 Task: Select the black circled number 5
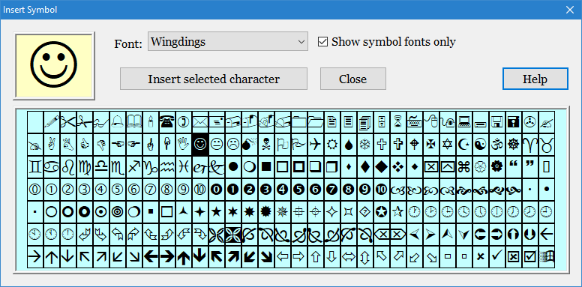pyautogui.click(x=299, y=189)
